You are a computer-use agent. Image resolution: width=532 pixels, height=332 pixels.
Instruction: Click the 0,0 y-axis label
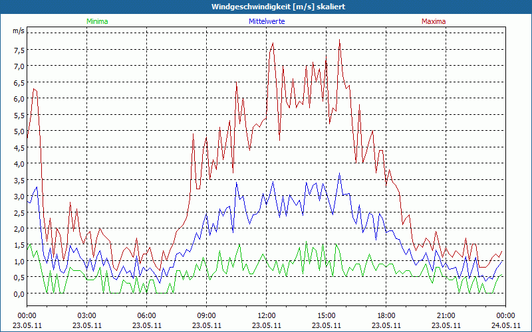[x=19, y=294]
